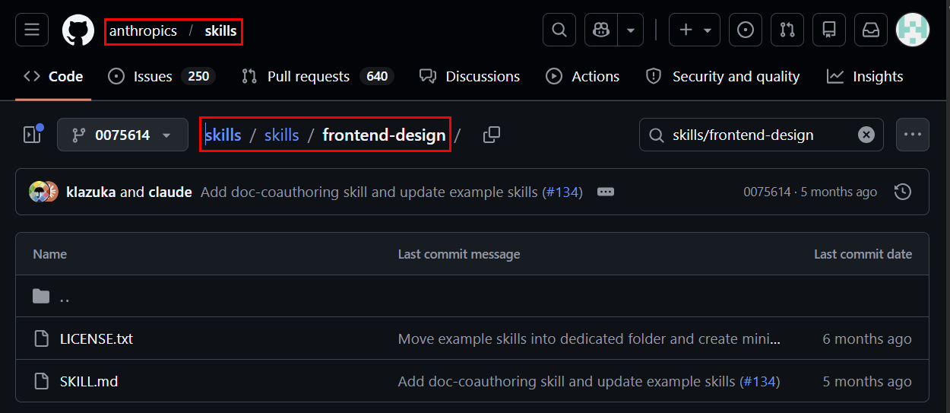Select the frontend-design breadcrumb text

coord(384,135)
